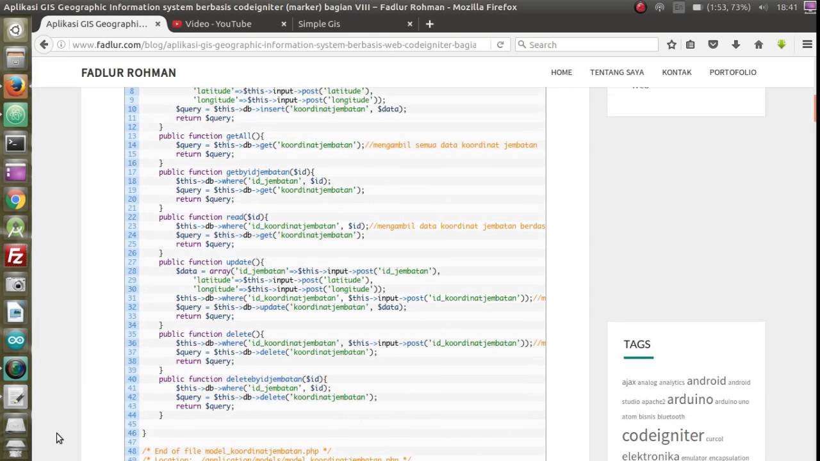The height and width of the screenshot is (461, 820).
Task: Open the ajax tag link
Action: point(628,382)
